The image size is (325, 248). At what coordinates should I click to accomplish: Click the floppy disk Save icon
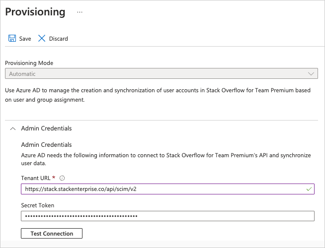(12, 39)
